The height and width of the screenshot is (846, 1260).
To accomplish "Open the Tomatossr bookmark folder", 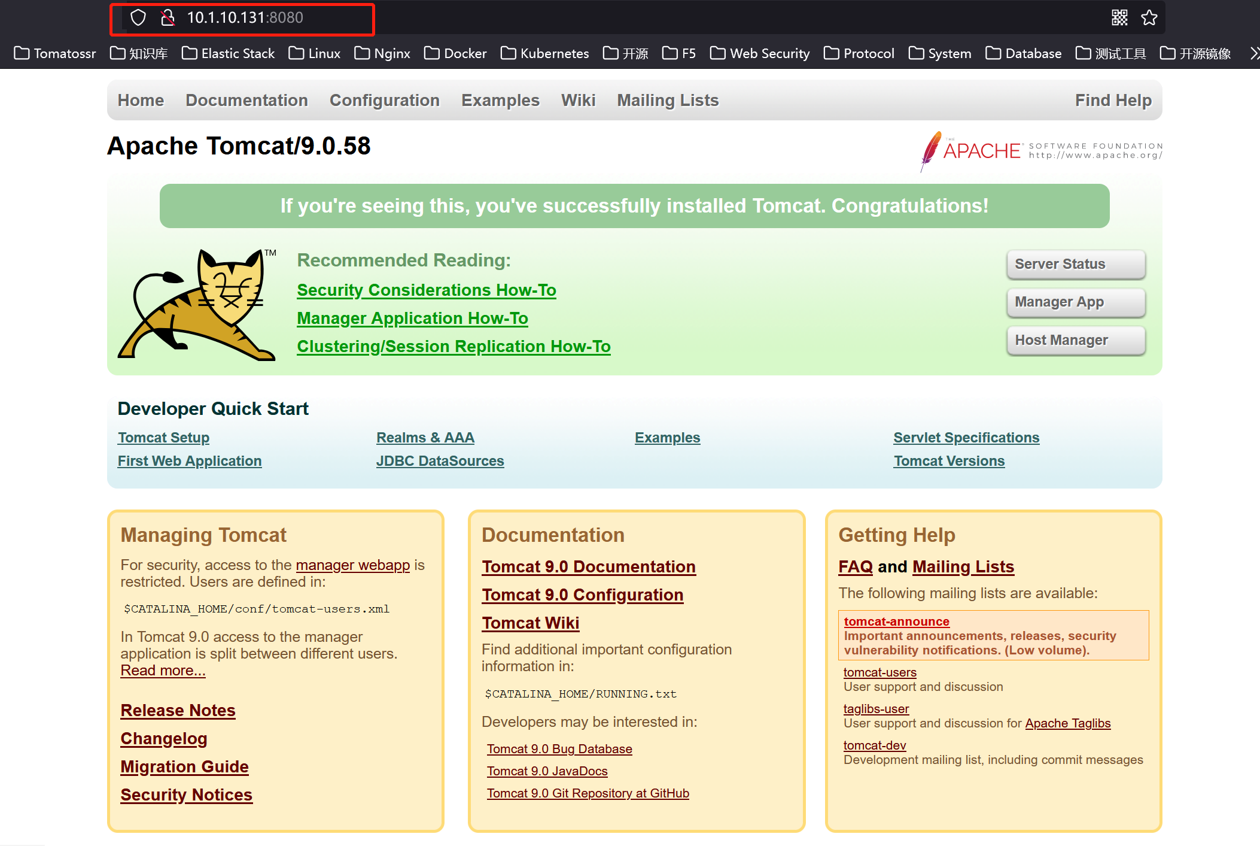I will tap(55, 53).
